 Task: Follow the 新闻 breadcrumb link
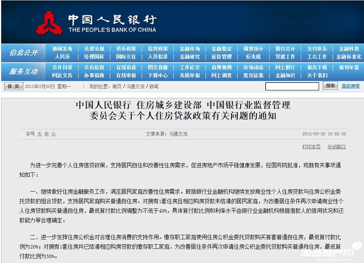point(153,86)
